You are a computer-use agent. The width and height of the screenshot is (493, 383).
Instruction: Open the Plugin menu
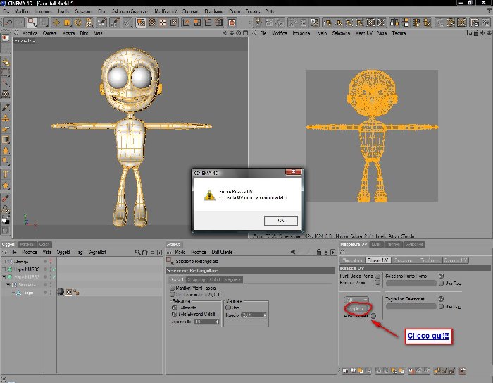point(235,11)
